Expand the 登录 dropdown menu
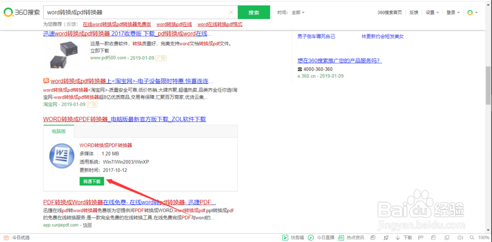 pyautogui.click(x=453, y=13)
